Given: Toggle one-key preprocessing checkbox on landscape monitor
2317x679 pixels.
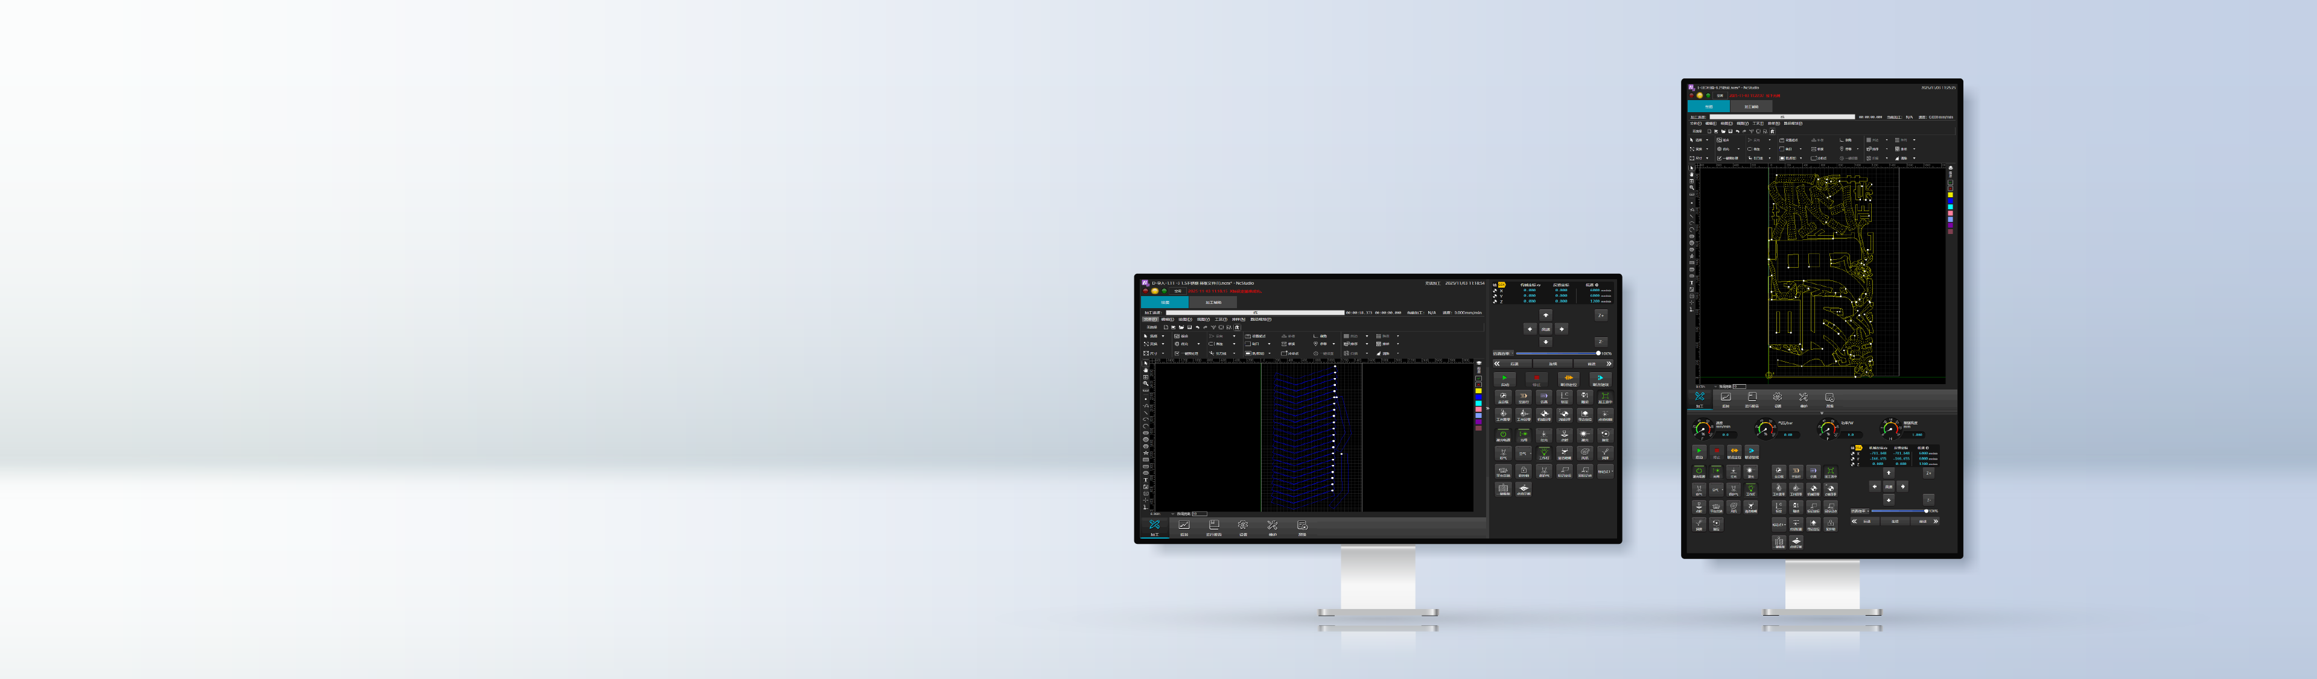Looking at the screenshot, I should (1177, 355).
